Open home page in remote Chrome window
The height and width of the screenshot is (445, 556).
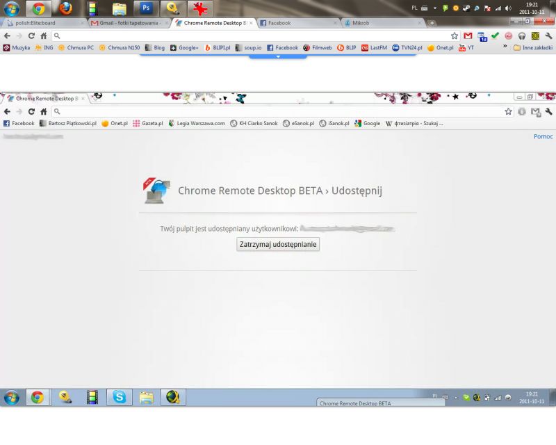click(x=44, y=111)
